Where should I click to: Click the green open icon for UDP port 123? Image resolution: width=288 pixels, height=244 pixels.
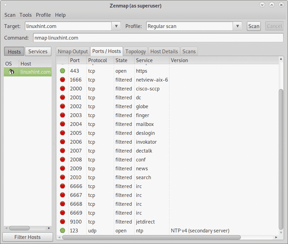(63, 231)
